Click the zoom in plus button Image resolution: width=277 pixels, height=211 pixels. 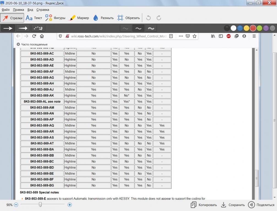click(x=70, y=205)
